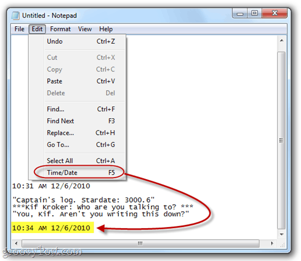Viewport: 301px width, 261px height.
Task: Click the horizontal scrollbar left arrow
Action: [16, 244]
